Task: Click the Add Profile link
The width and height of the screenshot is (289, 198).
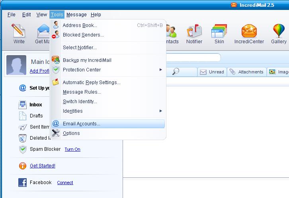Action: [39, 71]
